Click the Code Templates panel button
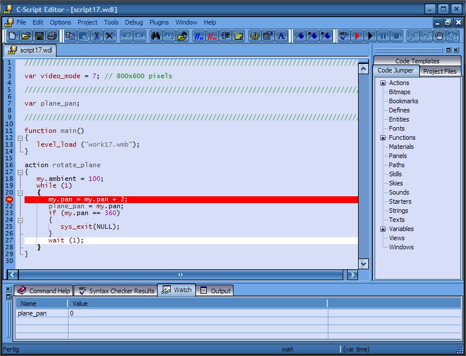The height and width of the screenshot is (356, 466). coord(417,61)
